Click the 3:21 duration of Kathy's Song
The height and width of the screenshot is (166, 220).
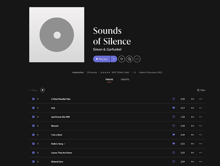tap(183, 144)
